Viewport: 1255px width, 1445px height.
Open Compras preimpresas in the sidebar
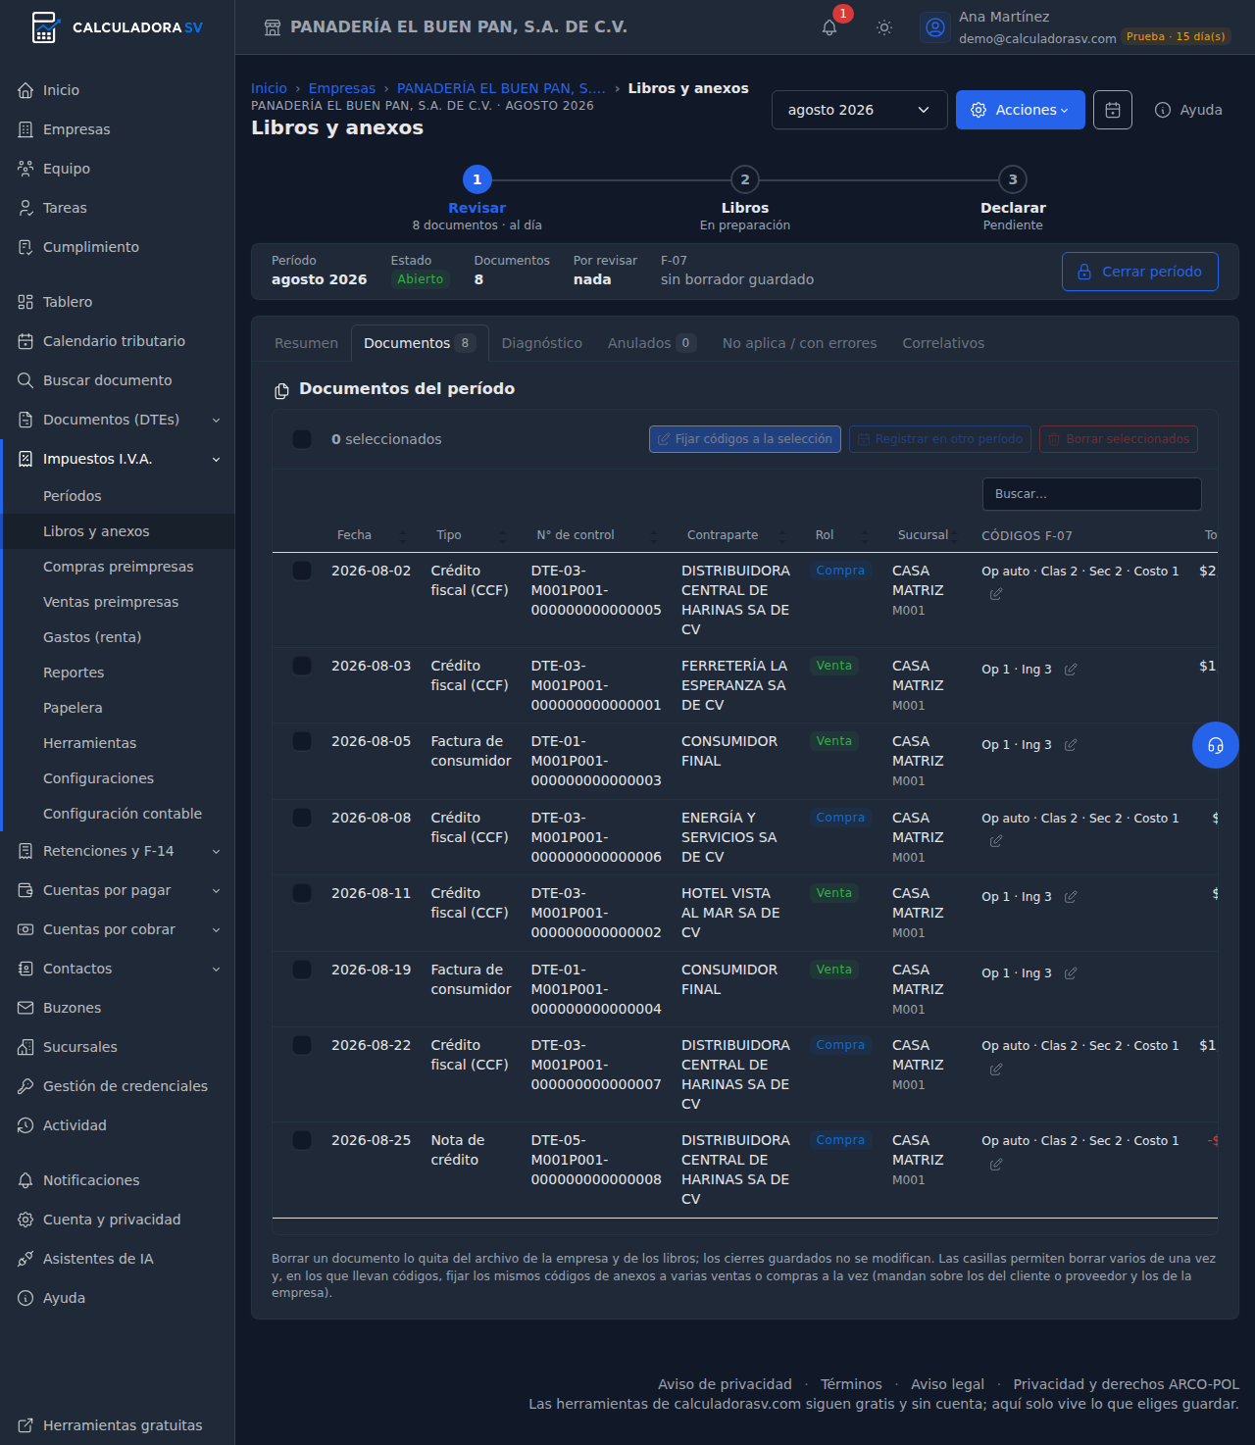[119, 567]
